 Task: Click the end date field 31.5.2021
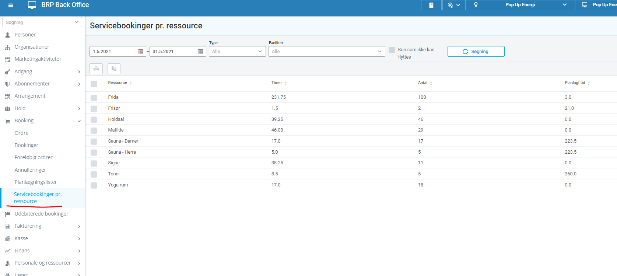click(x=178, y=51)
